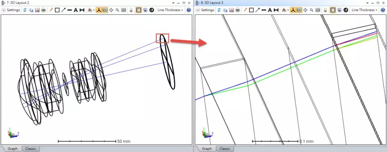Open Line Thickness dropdown in 3D Layout 2
Screen dimensions: 387x152
coord(171,10)
